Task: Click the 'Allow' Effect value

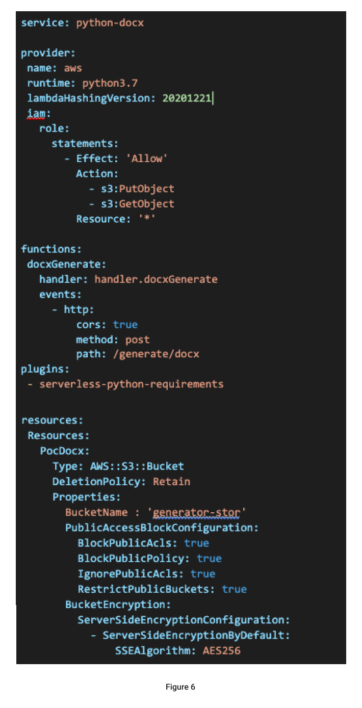Action: coord(147,159)
